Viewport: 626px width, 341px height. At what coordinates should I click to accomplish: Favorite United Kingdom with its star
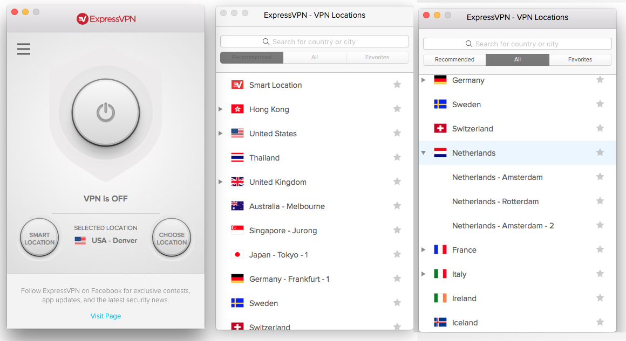click(x=397, y=182)
